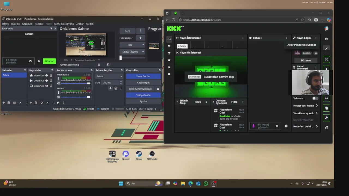This screenshot has height=196, width=349.
Task: Open emoji picker in Kick dashboard chat input
Action: tap(277, 126)
